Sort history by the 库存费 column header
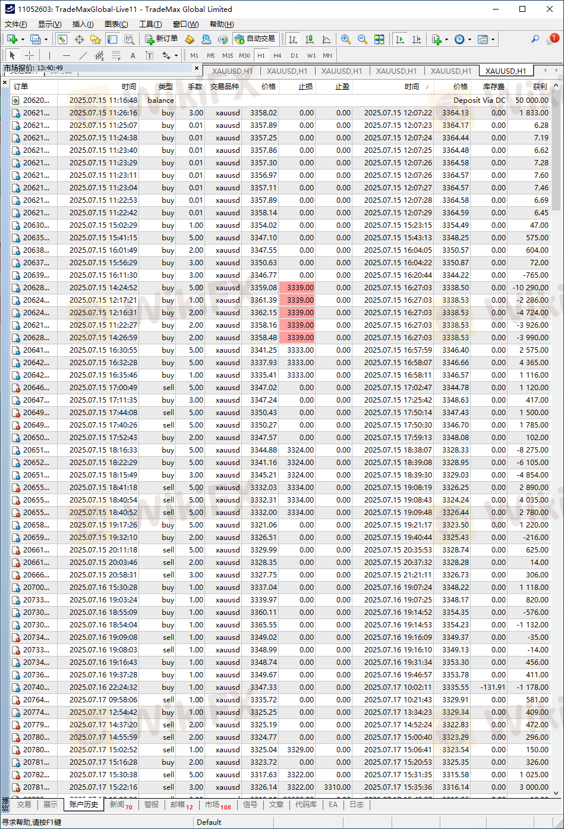 click(490, 86)
